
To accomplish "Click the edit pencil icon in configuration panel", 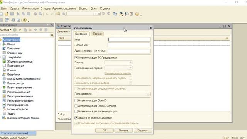I will [x=20, y=30].
